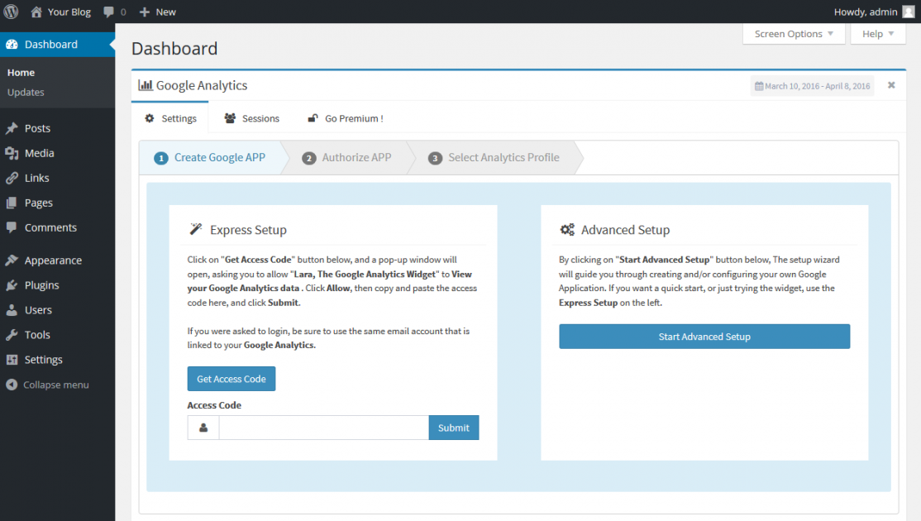Open the date range picker

pos(812,86)
